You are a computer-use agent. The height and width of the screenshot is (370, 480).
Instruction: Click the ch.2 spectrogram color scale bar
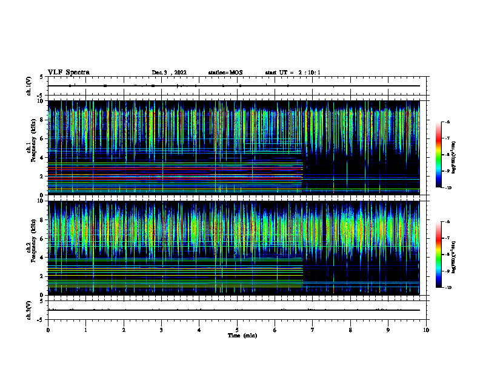pyautogui.click(x=439, y=255)
